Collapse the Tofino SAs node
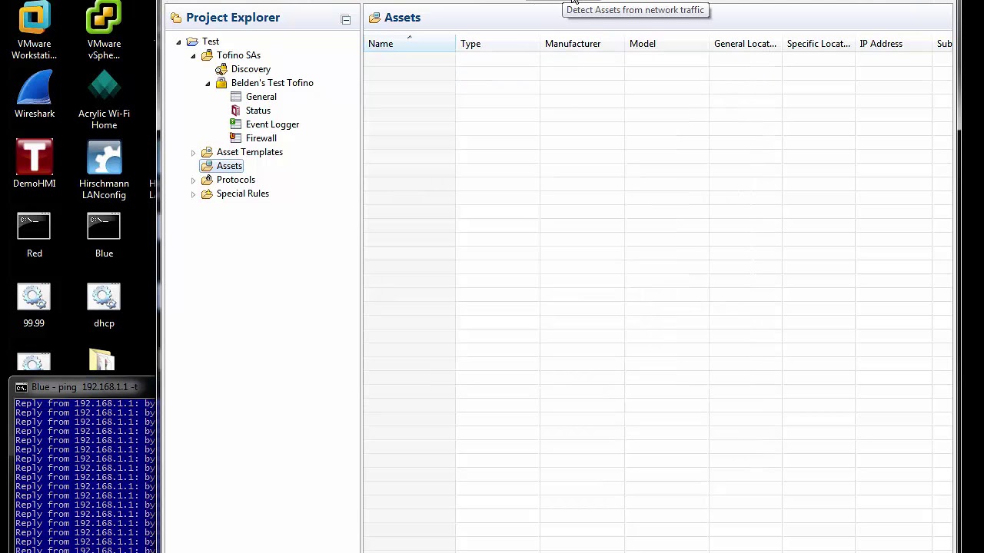 pyautogui.click(x=193, y=55)
